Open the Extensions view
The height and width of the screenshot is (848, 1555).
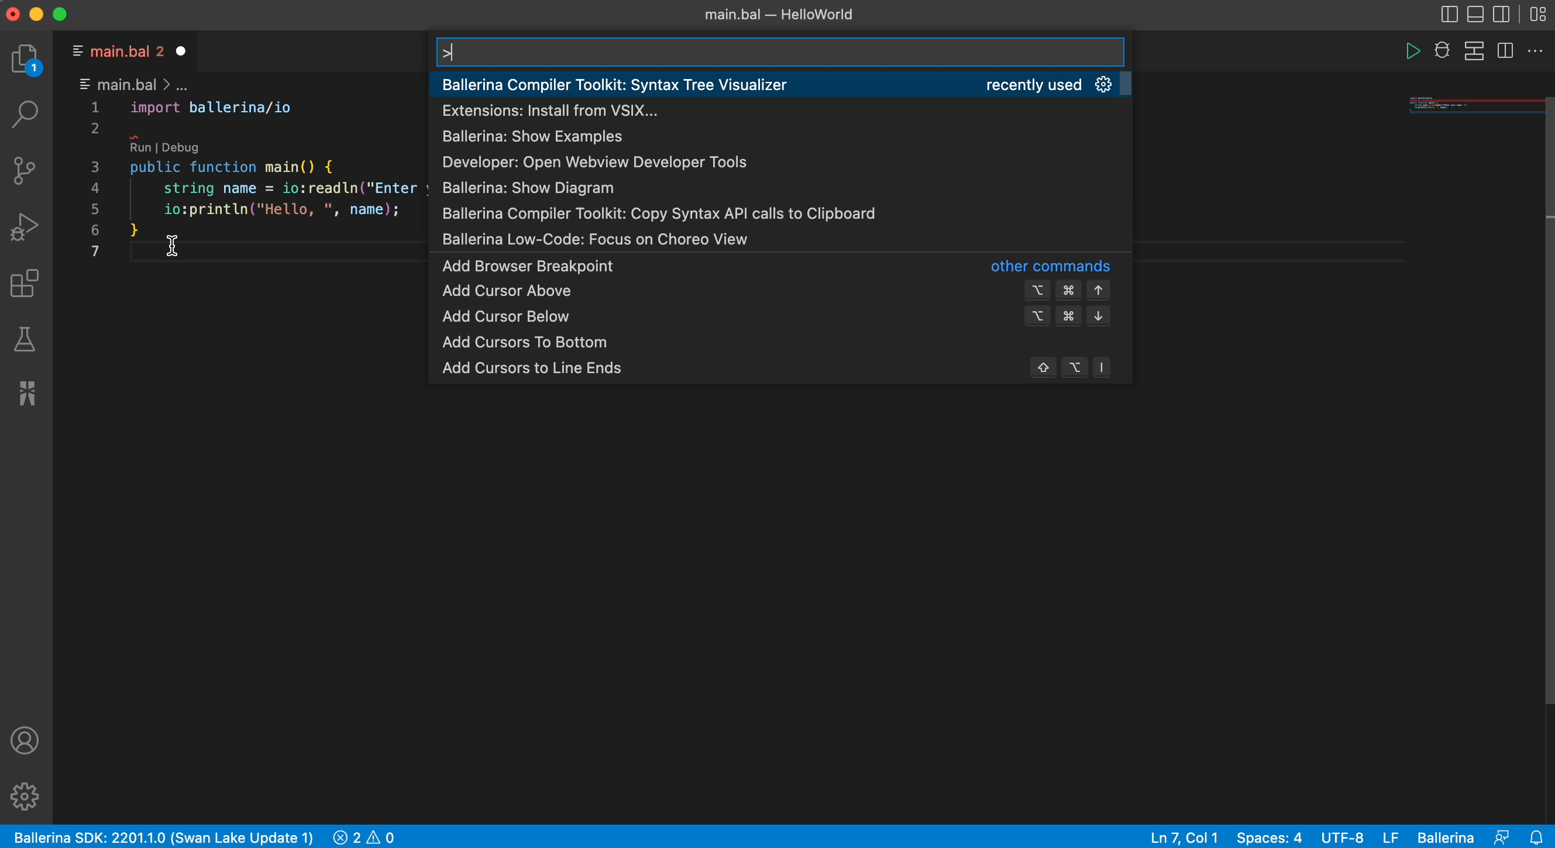(x=25, y=283)
